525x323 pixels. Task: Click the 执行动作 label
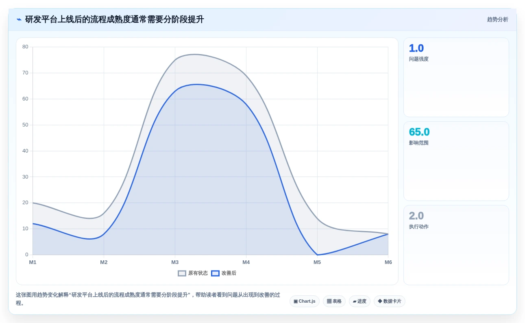418,227
